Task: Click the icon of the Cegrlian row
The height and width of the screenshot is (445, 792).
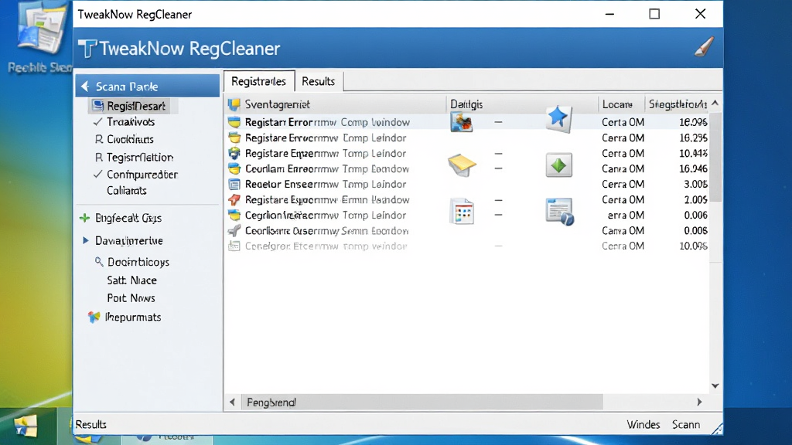Action: 234,216
